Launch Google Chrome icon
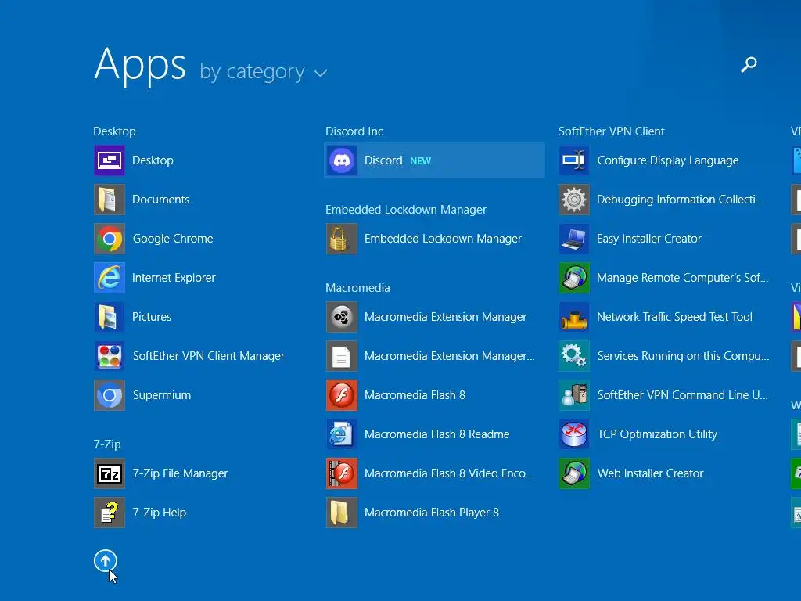This screenshot has width=801, height=601. (x=110, y=239)
